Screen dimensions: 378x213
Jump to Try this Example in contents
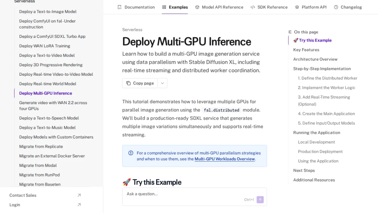point(312,40)
